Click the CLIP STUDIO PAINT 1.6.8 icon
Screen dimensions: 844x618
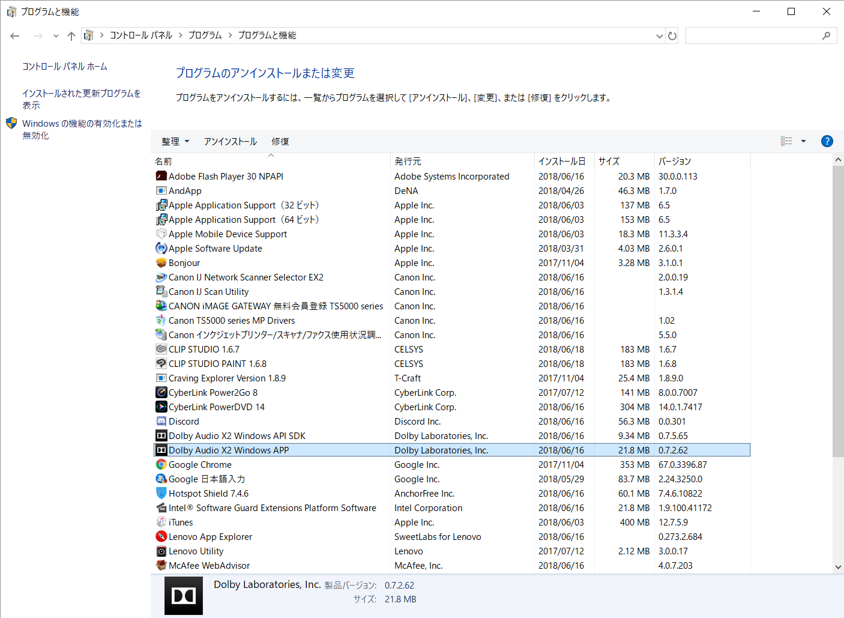pos(161,363)
